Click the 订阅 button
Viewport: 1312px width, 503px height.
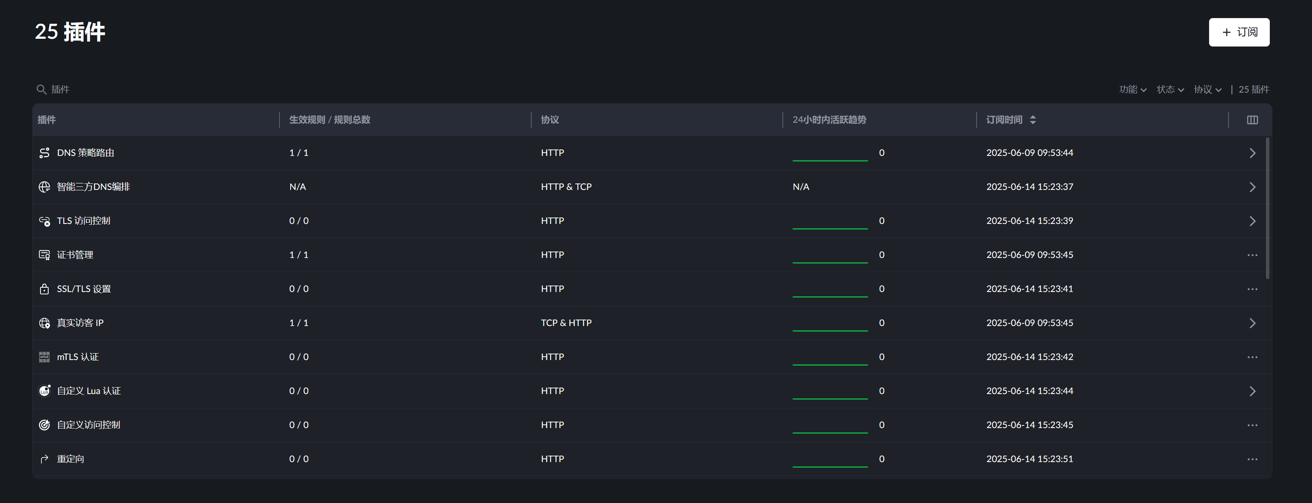[1239, 32]
